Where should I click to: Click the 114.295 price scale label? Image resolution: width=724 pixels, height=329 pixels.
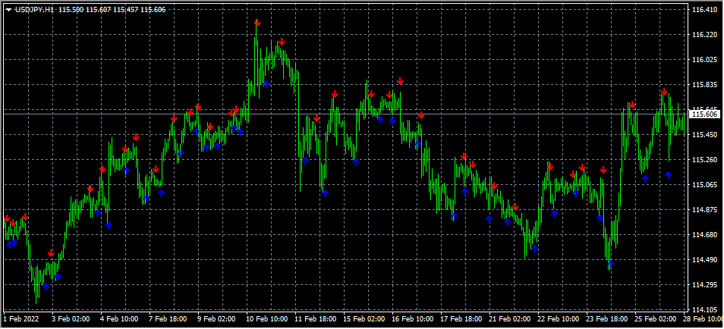pos(704,284)
